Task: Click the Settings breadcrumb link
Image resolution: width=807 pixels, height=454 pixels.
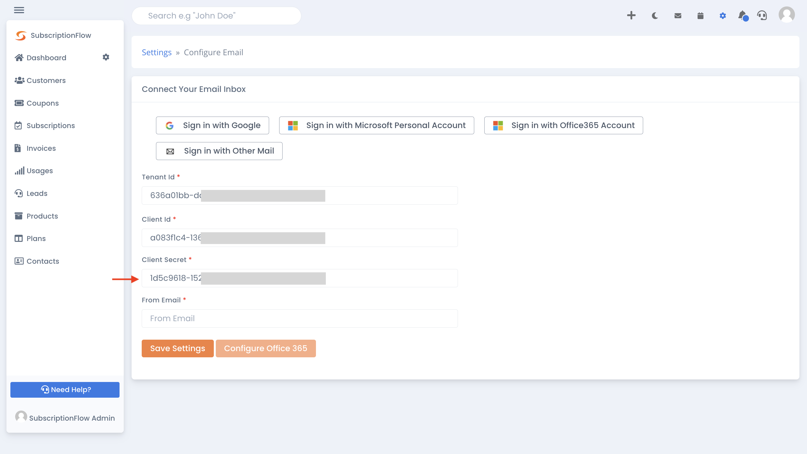Action: (157, 52)
